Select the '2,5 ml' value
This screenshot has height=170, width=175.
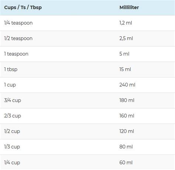tap(126, 38)
